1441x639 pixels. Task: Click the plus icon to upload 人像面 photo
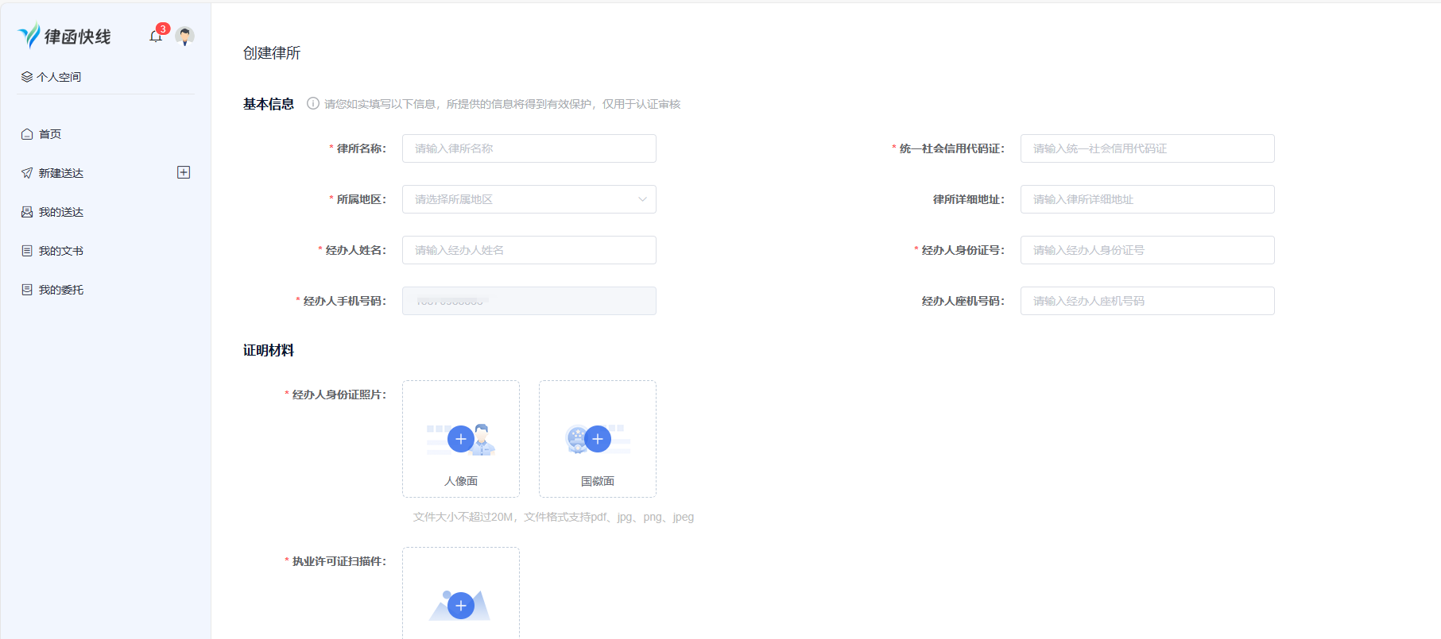tap(461, 439)
